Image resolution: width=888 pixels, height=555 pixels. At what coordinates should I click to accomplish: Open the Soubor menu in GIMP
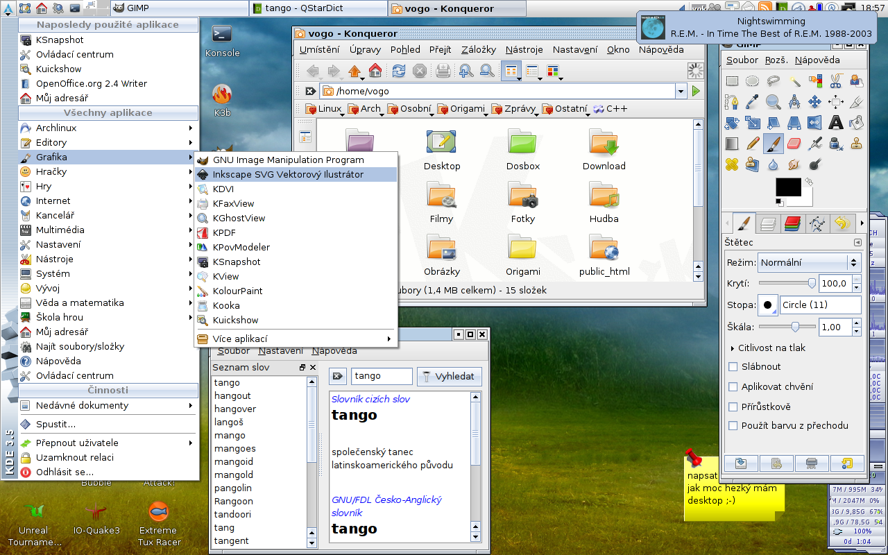click(742, 60)
